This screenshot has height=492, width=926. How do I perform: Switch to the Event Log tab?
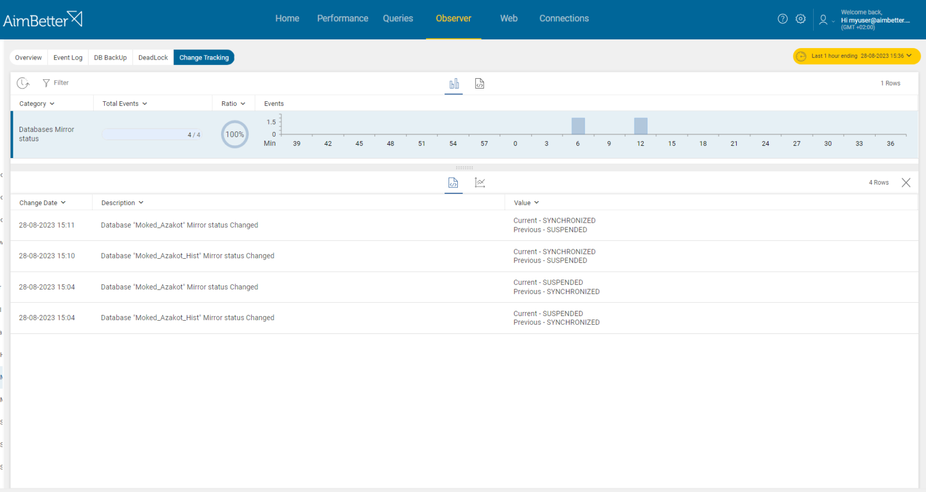click(68, 58)
